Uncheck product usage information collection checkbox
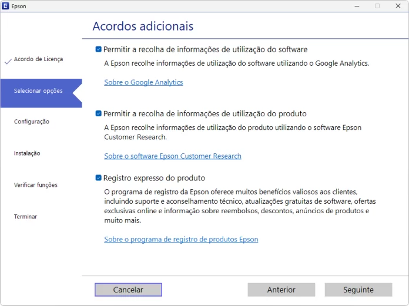The width and height of the screenshot is (409, 306). point(98,113)
